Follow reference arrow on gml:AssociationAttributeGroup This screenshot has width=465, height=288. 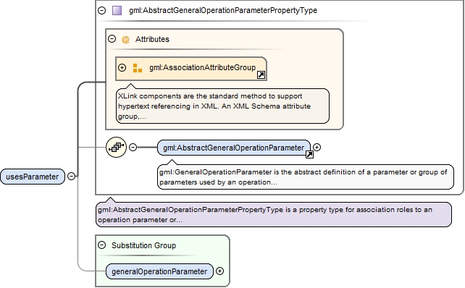pyautogui.click(x=261, y=75)
